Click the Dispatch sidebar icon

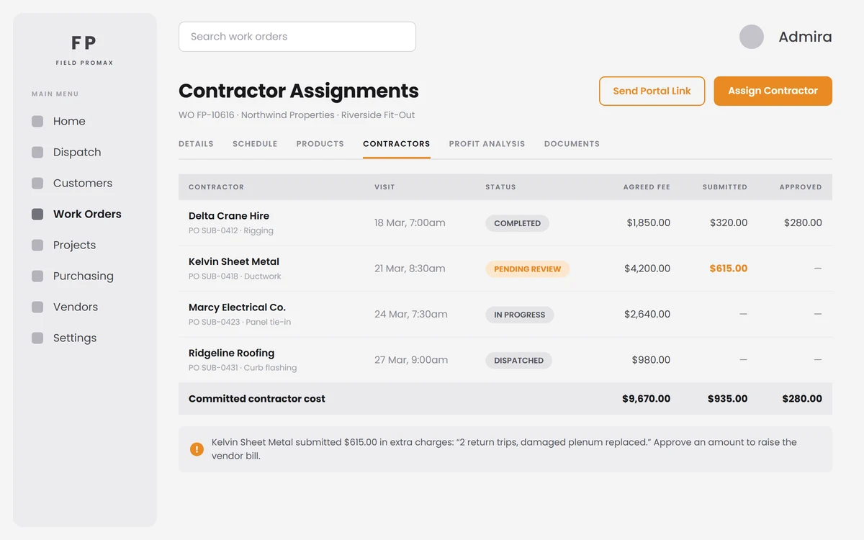click(37, 153)
